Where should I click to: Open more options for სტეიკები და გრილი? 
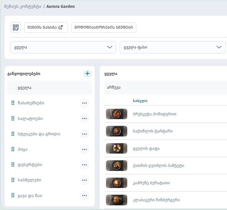coord(85,134)
